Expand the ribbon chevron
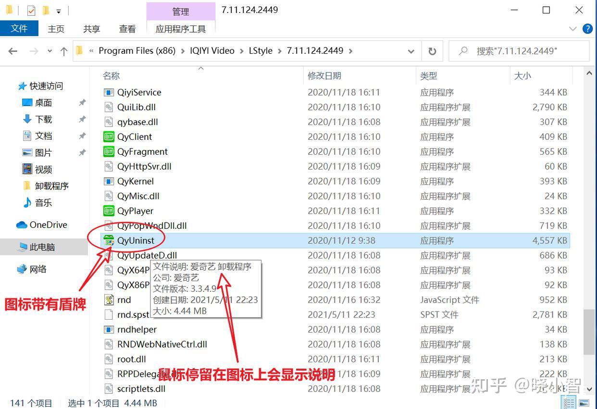The height and width of the screenshot is (409, 597). (x=573, y=29)
